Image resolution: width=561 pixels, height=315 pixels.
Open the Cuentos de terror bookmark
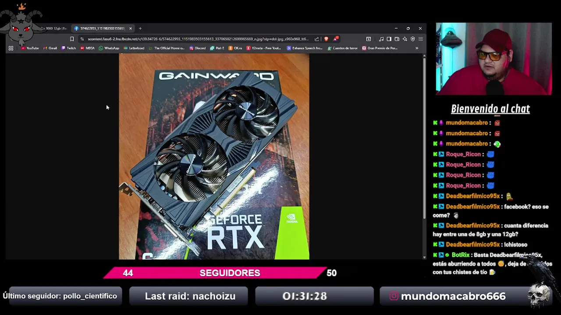(342, 48)
